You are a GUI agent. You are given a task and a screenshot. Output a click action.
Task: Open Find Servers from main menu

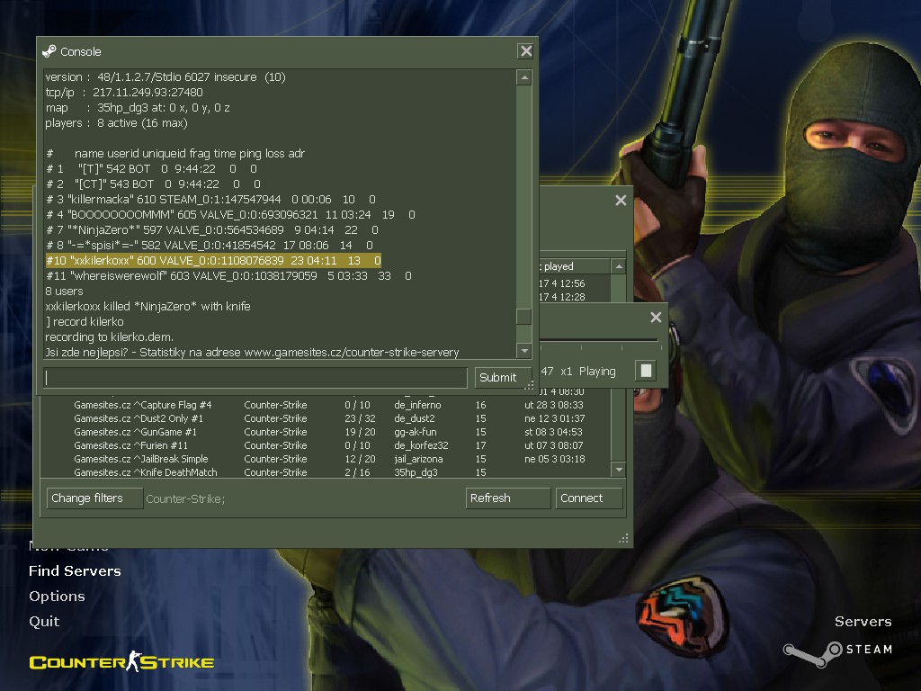pos(75,571)
